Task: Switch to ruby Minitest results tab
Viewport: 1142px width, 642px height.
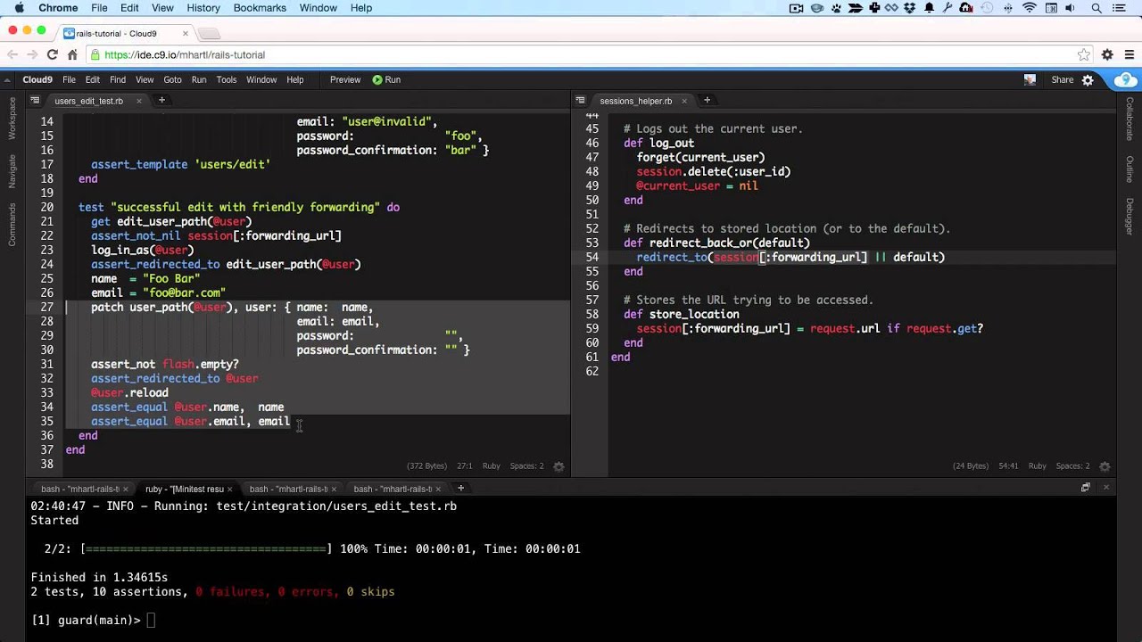Action: pos(184,489)
